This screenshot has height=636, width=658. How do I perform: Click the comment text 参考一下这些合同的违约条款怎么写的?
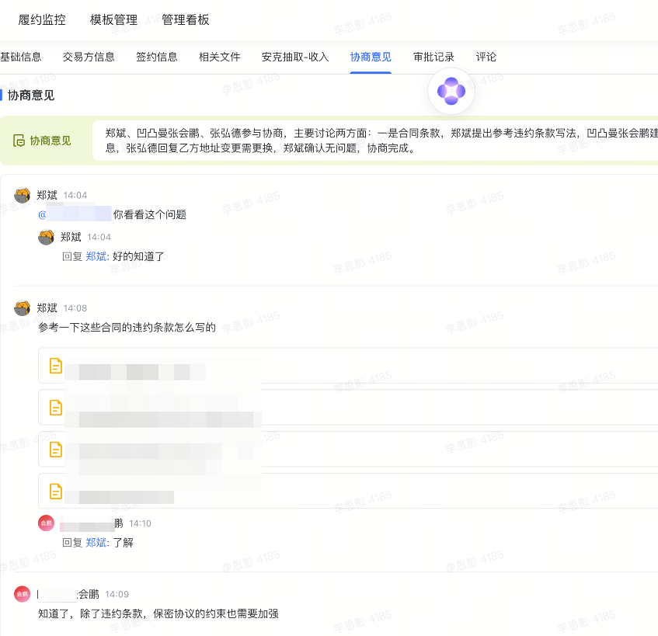coord(127,327)
